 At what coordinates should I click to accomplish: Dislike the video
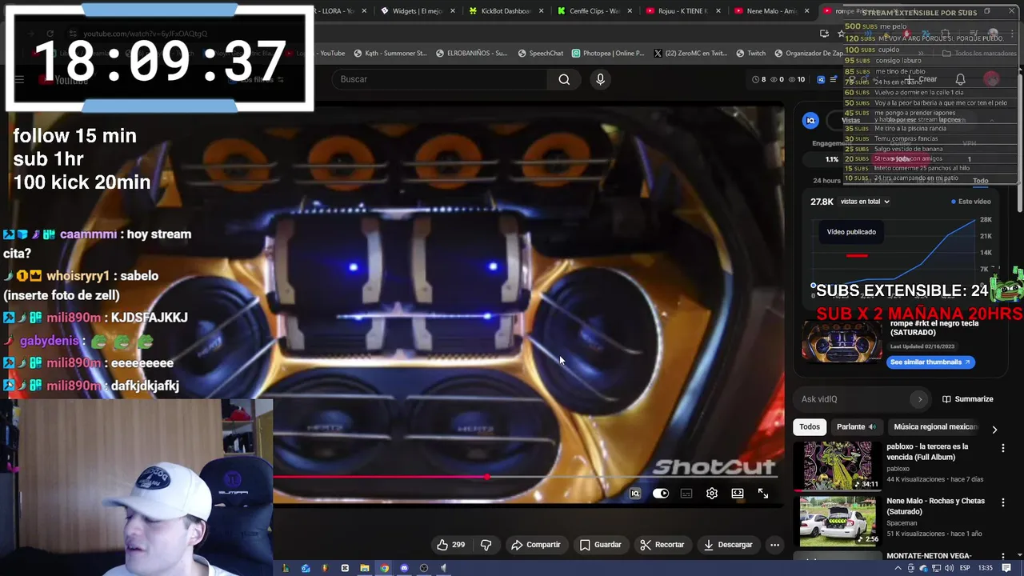tap(486, 545)
